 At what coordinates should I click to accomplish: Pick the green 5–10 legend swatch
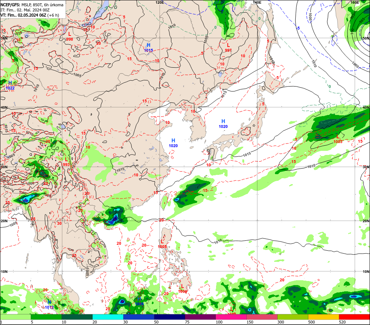pos(46,317)
